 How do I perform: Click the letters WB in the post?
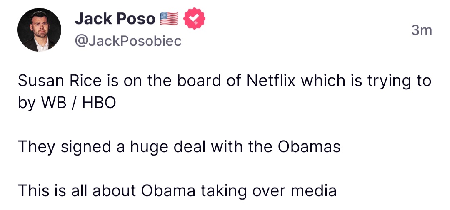click(53, 102)
